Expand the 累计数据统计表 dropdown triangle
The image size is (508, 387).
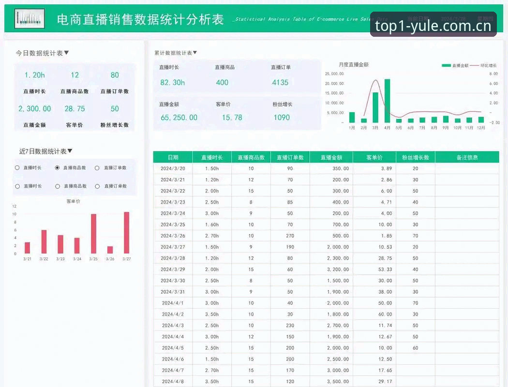(194, 52)
